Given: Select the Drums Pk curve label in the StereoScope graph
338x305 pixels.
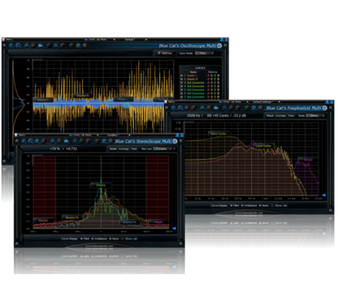Looking at the screenshot, I should coord(130,222).
